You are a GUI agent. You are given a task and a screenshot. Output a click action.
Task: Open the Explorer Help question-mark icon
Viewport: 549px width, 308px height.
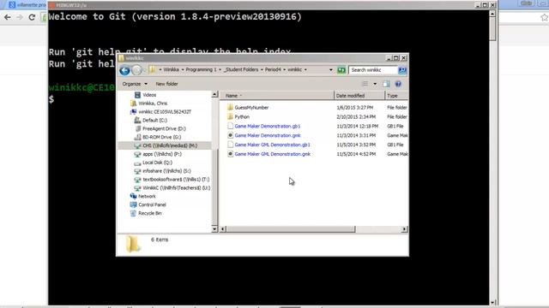(398, 84)
